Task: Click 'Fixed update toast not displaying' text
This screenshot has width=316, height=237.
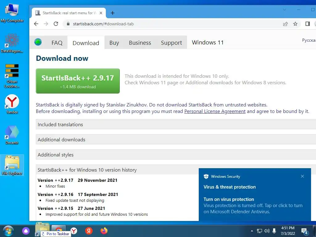Action: [75, 201]
